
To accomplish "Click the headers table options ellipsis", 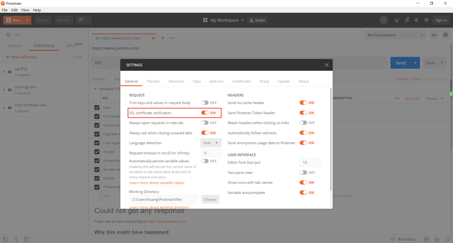I will point(397,98).
